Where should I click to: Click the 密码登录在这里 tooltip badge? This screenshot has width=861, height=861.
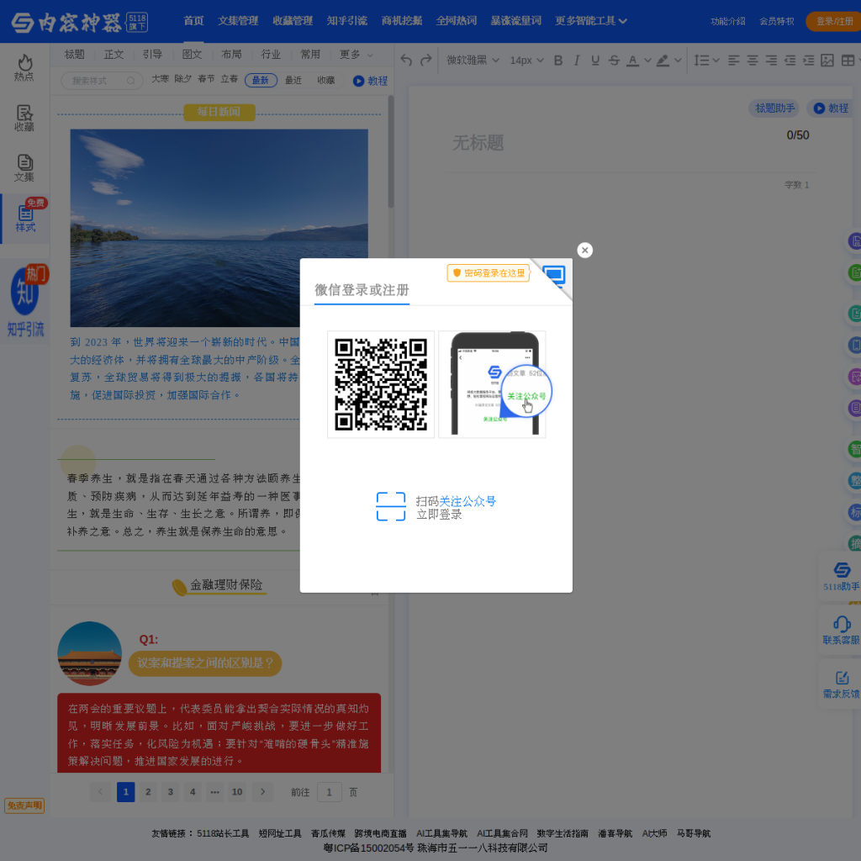(489, 273)
